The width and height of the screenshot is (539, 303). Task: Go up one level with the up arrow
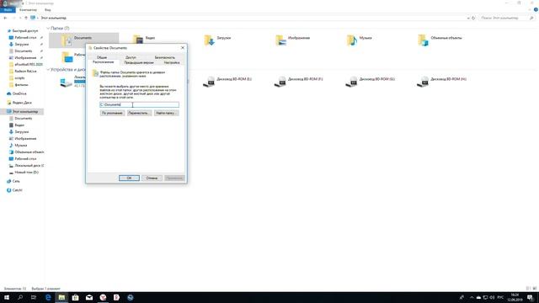[26, 18]
